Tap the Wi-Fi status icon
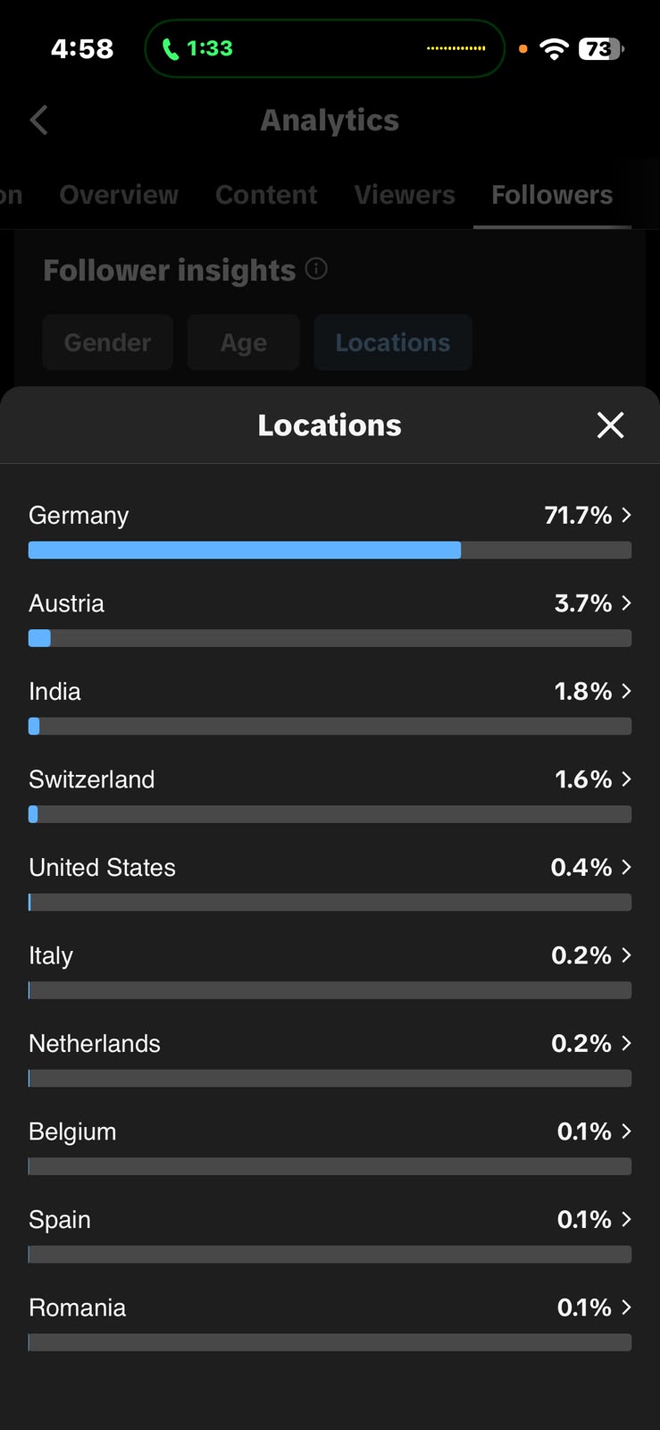This screenshot has height=1430, width=660. click(x=555, y=48)
